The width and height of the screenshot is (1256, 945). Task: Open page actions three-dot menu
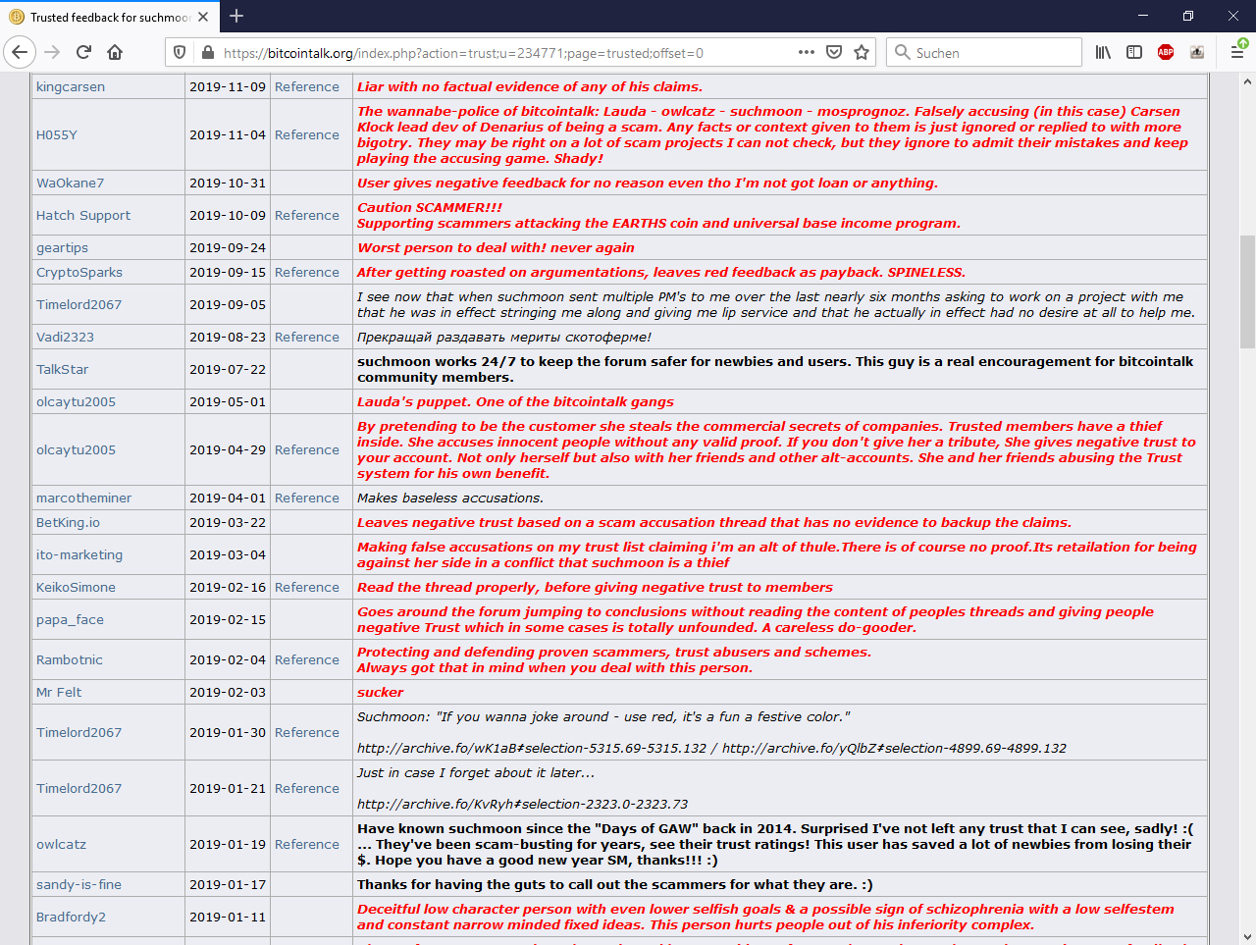[x=807, y=52]
